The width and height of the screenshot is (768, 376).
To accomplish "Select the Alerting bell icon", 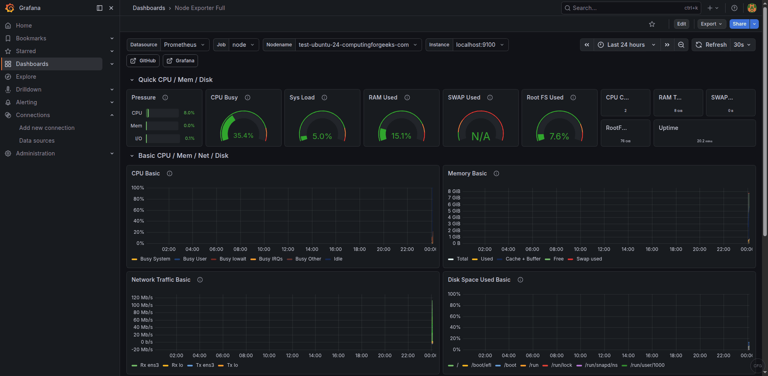I will pos(8,102).
